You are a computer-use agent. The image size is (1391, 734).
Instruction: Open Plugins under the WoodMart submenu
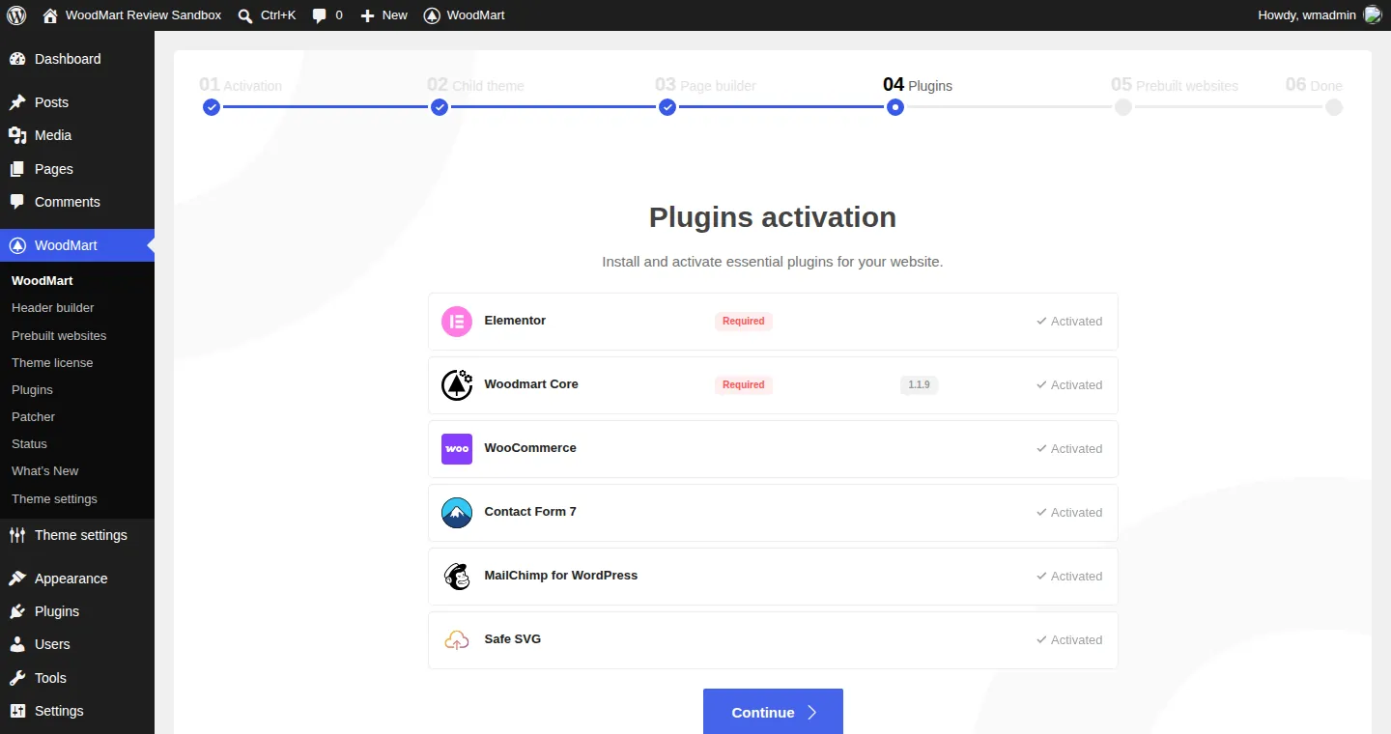(32, 389)
